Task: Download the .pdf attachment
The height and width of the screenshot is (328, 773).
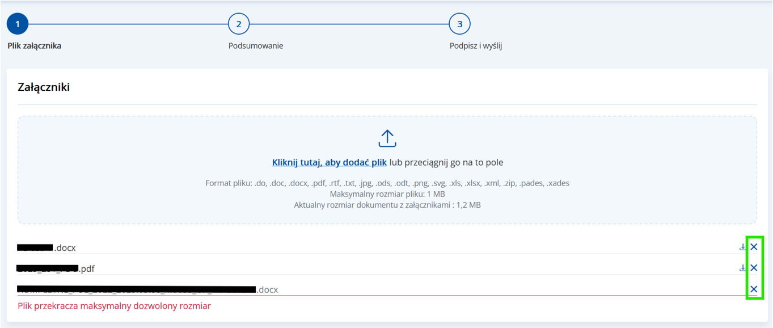Action: point(742,268)
